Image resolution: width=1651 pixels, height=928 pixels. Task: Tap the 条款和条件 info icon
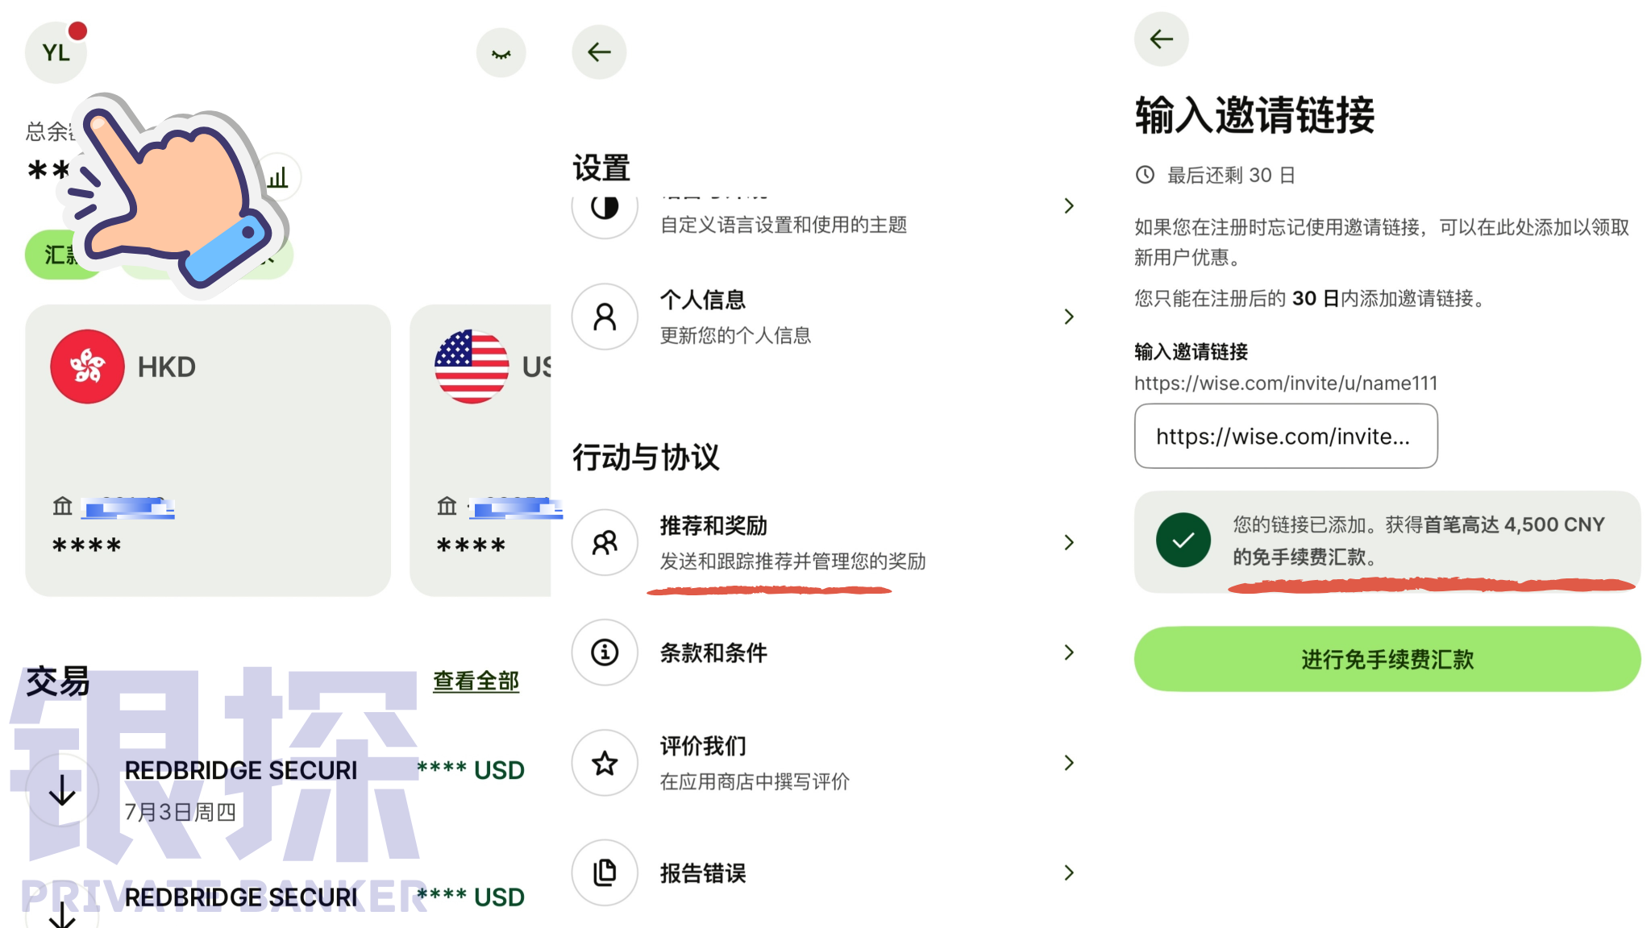point(605,652)
